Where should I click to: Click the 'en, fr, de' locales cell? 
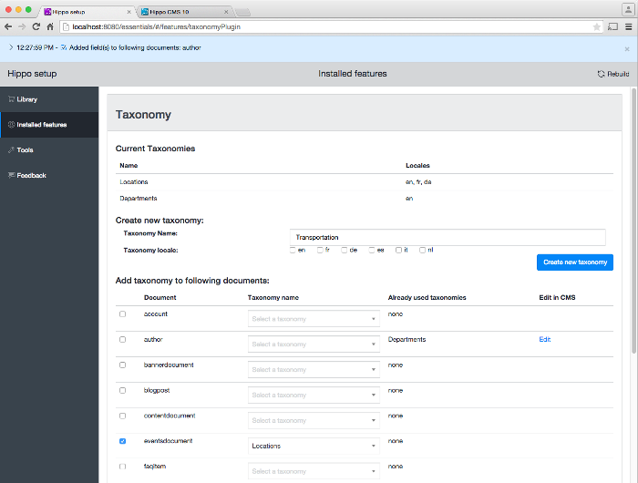click(x=418, y=182)
